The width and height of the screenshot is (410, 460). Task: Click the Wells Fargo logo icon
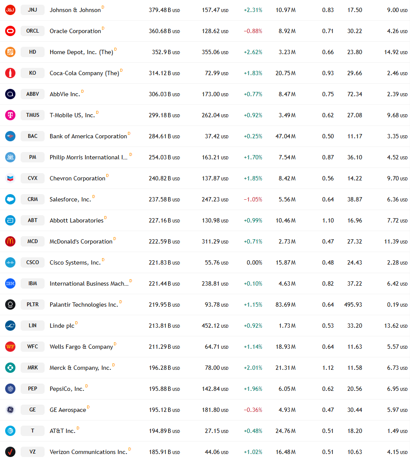[10, 347]
